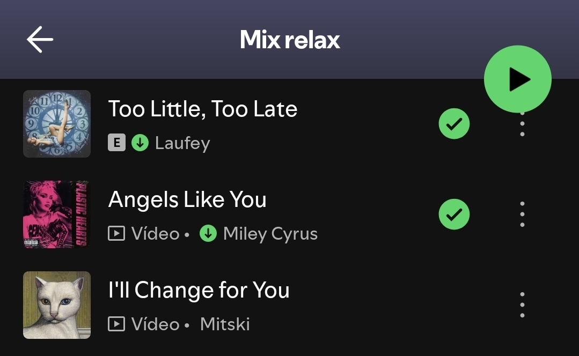Tap the video icon under I'll Change for You
579x356 pixels.
click(116, 324)
